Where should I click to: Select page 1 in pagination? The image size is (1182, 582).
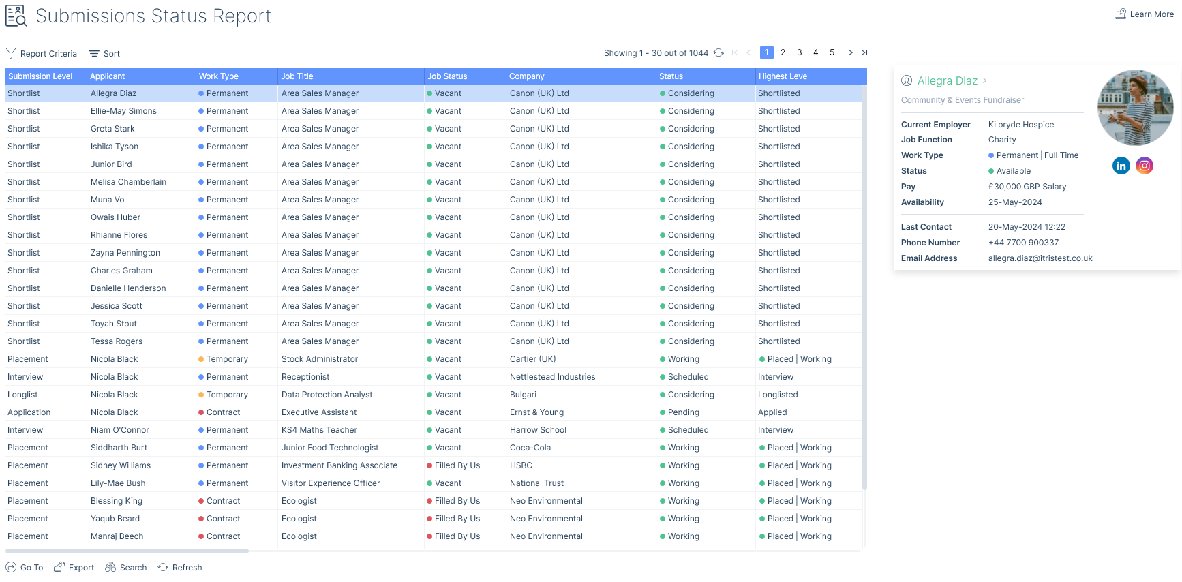pyautogui.click(x=767, y=52)
